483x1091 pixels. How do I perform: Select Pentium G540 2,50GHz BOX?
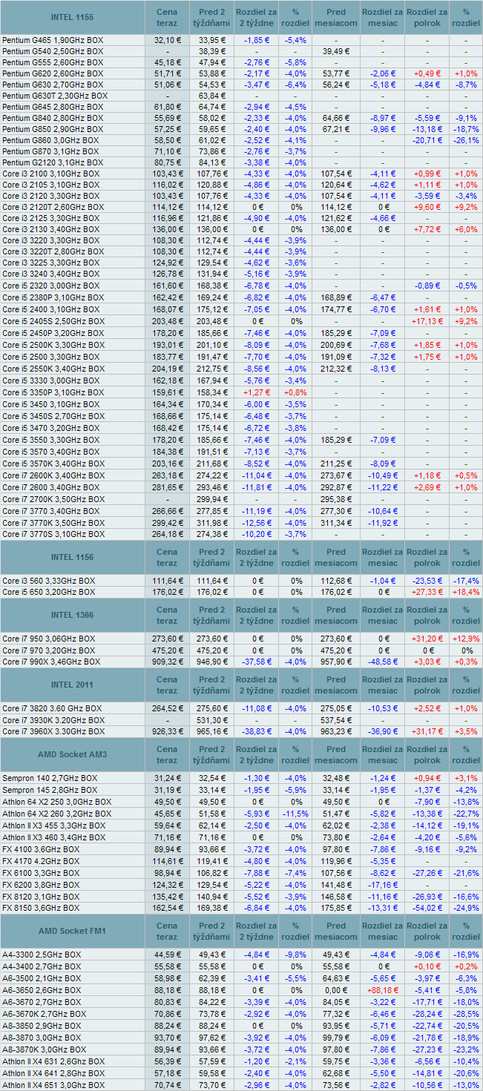tap(53, 51)
